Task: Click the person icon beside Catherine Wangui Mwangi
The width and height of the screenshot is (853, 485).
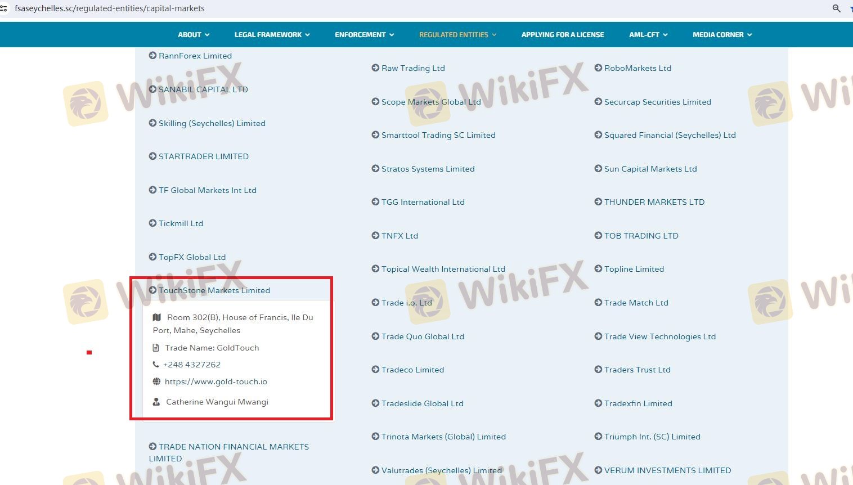Action: [156, 402]
